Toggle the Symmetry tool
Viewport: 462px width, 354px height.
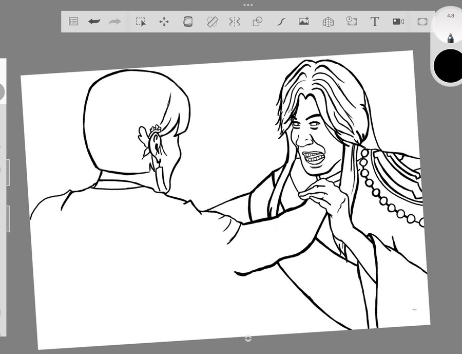[x=234, y=22]
